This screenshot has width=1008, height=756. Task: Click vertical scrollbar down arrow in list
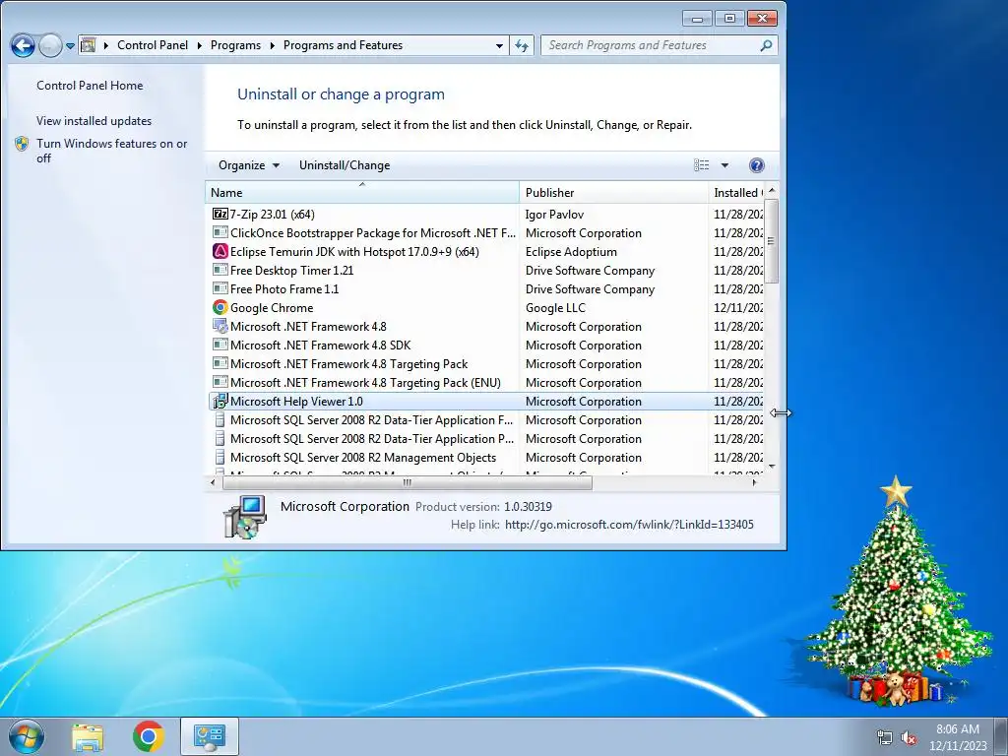tap(772, 466)
